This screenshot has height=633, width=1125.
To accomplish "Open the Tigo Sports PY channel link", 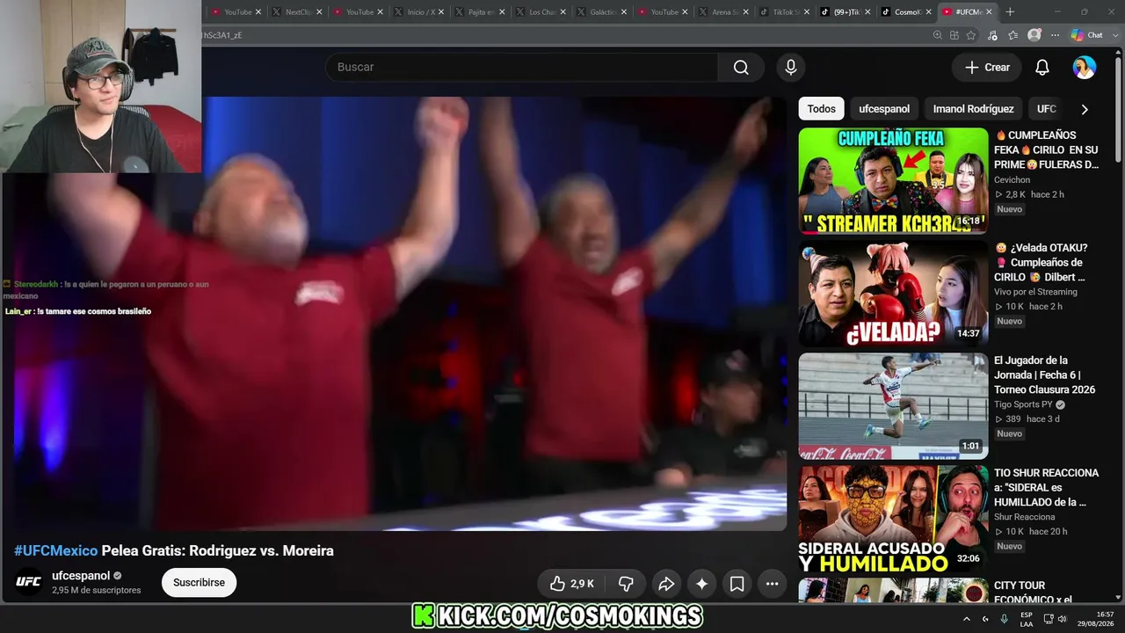I will coord(1023,404).
